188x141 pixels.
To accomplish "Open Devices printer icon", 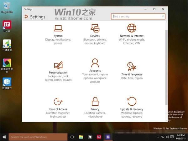I will (x=95, y=28).
